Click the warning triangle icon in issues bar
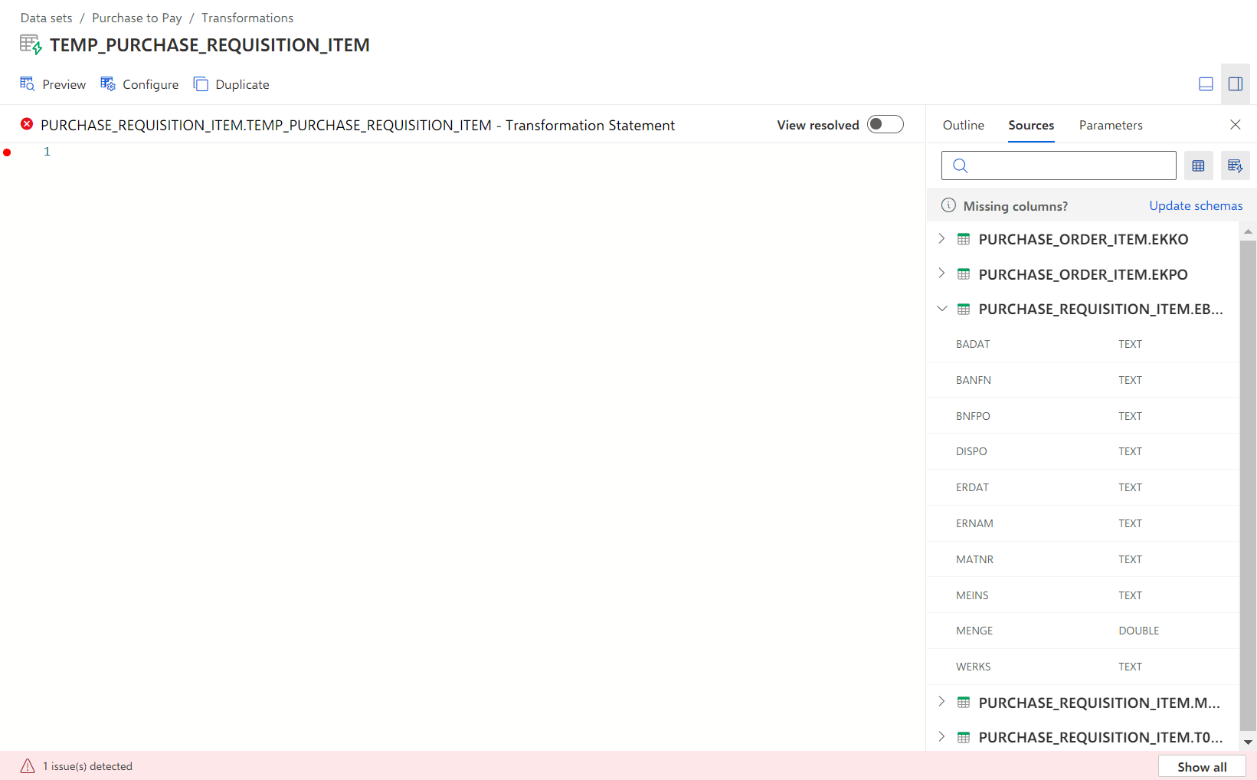Image resolution: width=1257 pixels, height=780 pixels. point(28,766)
